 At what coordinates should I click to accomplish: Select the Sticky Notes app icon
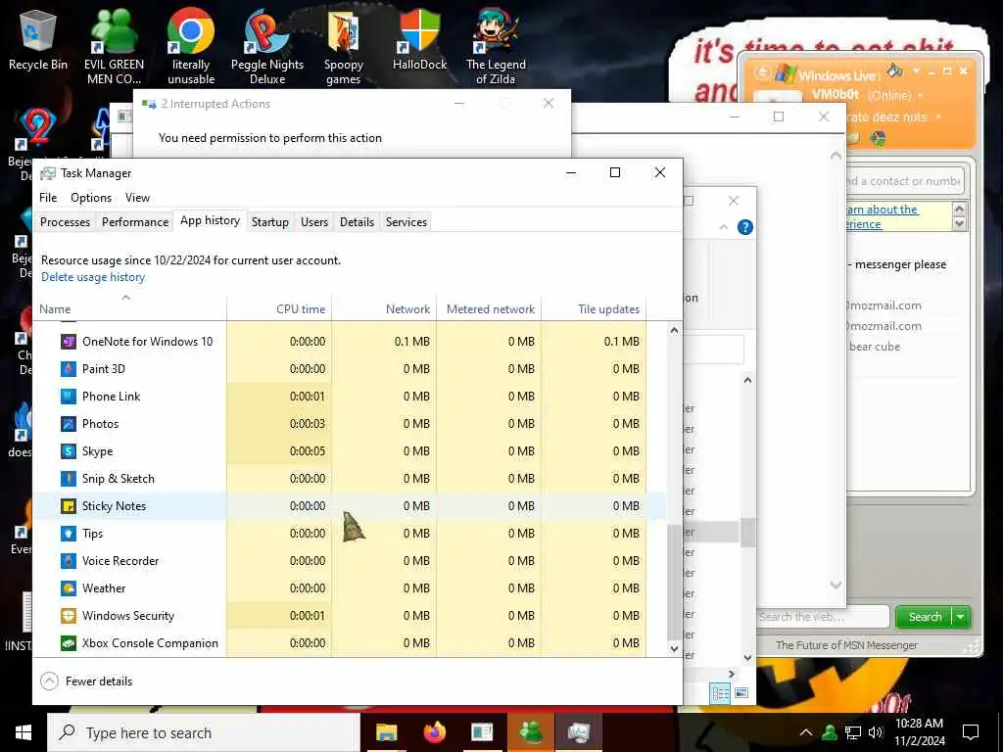coord(69,506)
